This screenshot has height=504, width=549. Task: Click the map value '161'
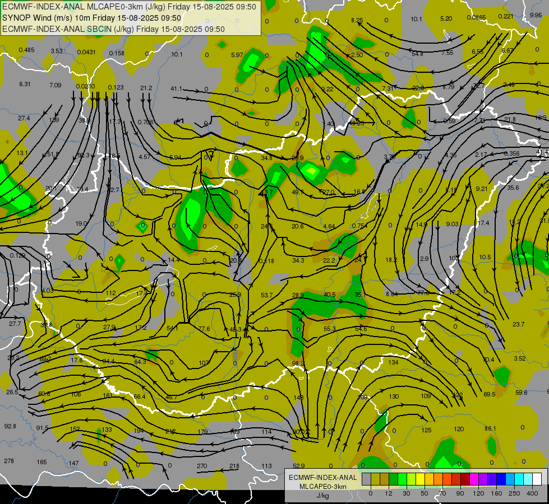point(108,396)
